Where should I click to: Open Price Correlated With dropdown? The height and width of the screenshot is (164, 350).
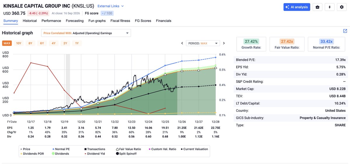[86, 33]
